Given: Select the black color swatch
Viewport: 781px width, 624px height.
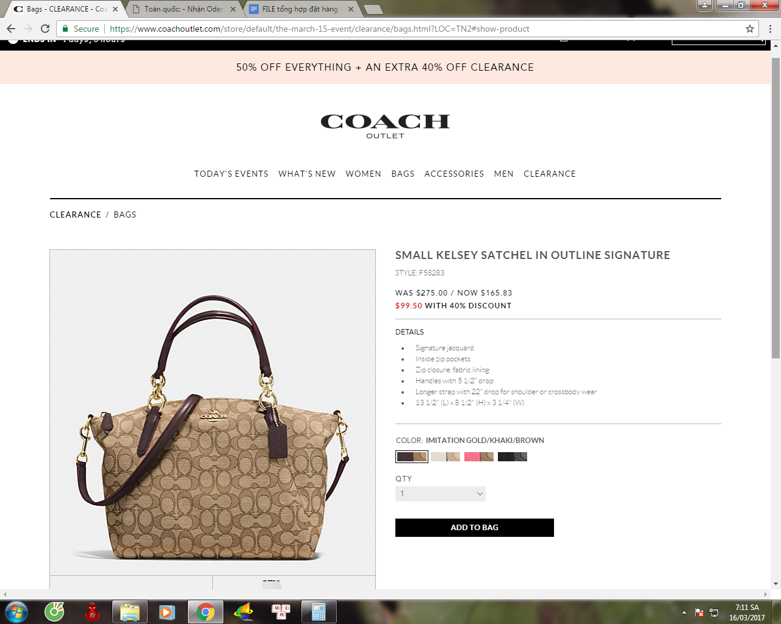Looking at the screenshot, I should tap(513, 456).
